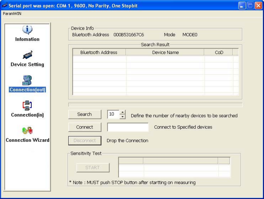Click the CoD column header
The height and width of the screenshot is (199, 264).
click(x=218, y=52)
